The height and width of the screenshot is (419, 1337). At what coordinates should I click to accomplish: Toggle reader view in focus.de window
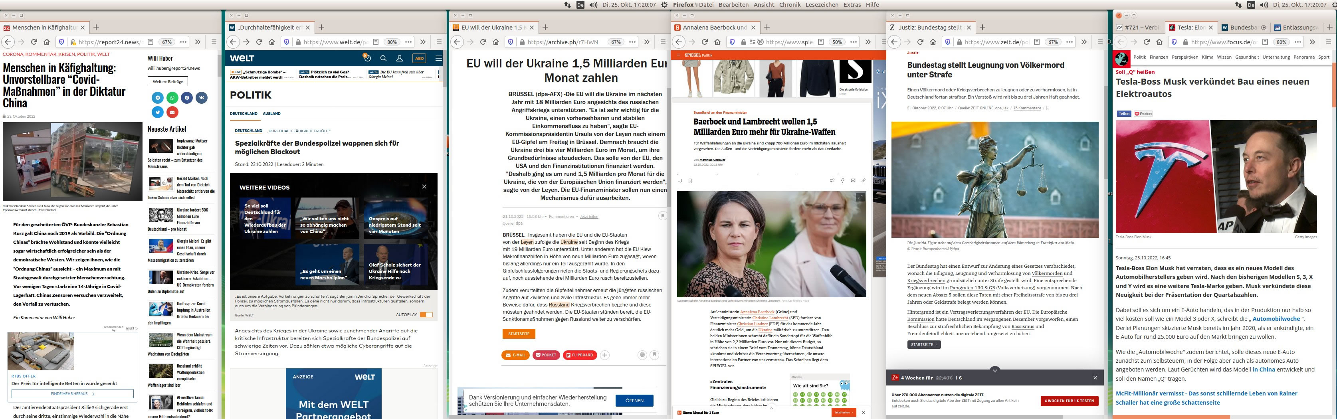click(1266, 42)
